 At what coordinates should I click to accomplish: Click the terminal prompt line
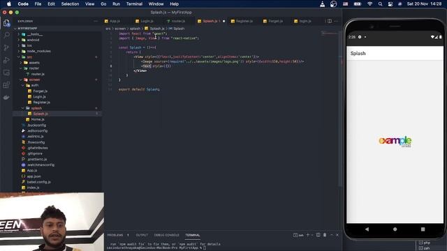pyautogui.click(x=156, y=248)
